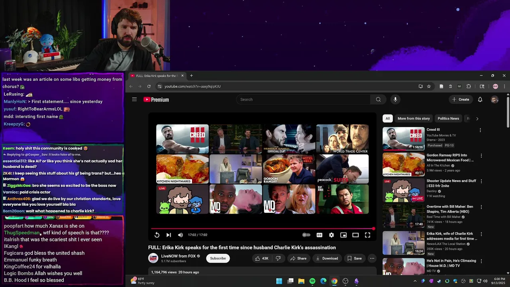Open Chrome extensions puzzle icon

[x=469, y=86]
